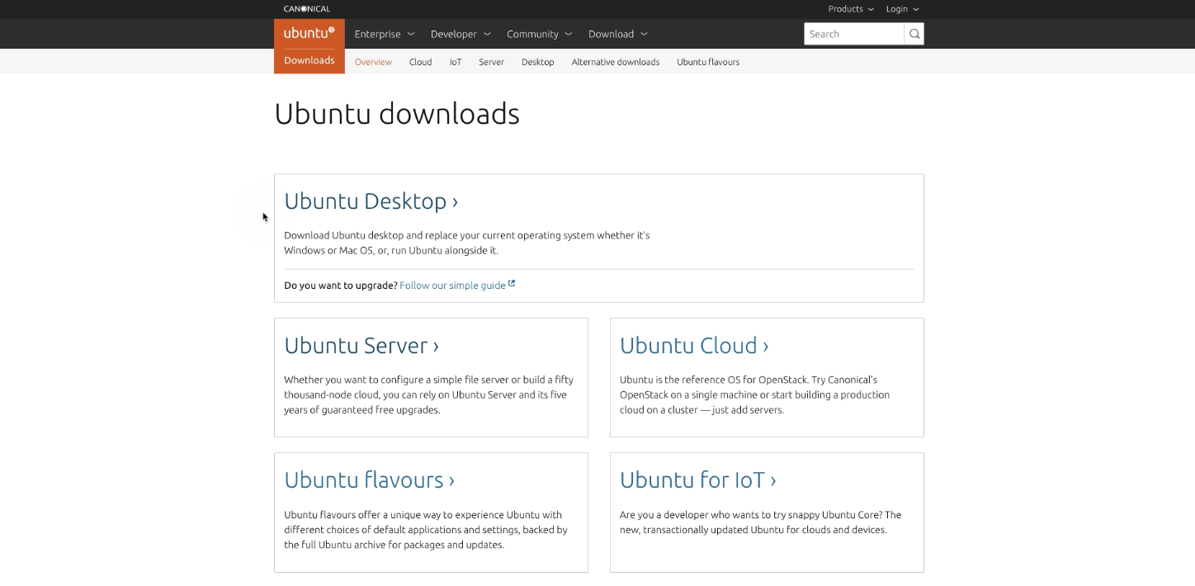1195x586 pixels.
Task: Click the Ubuntu downloads page title
Action: (x=397, y=114)
